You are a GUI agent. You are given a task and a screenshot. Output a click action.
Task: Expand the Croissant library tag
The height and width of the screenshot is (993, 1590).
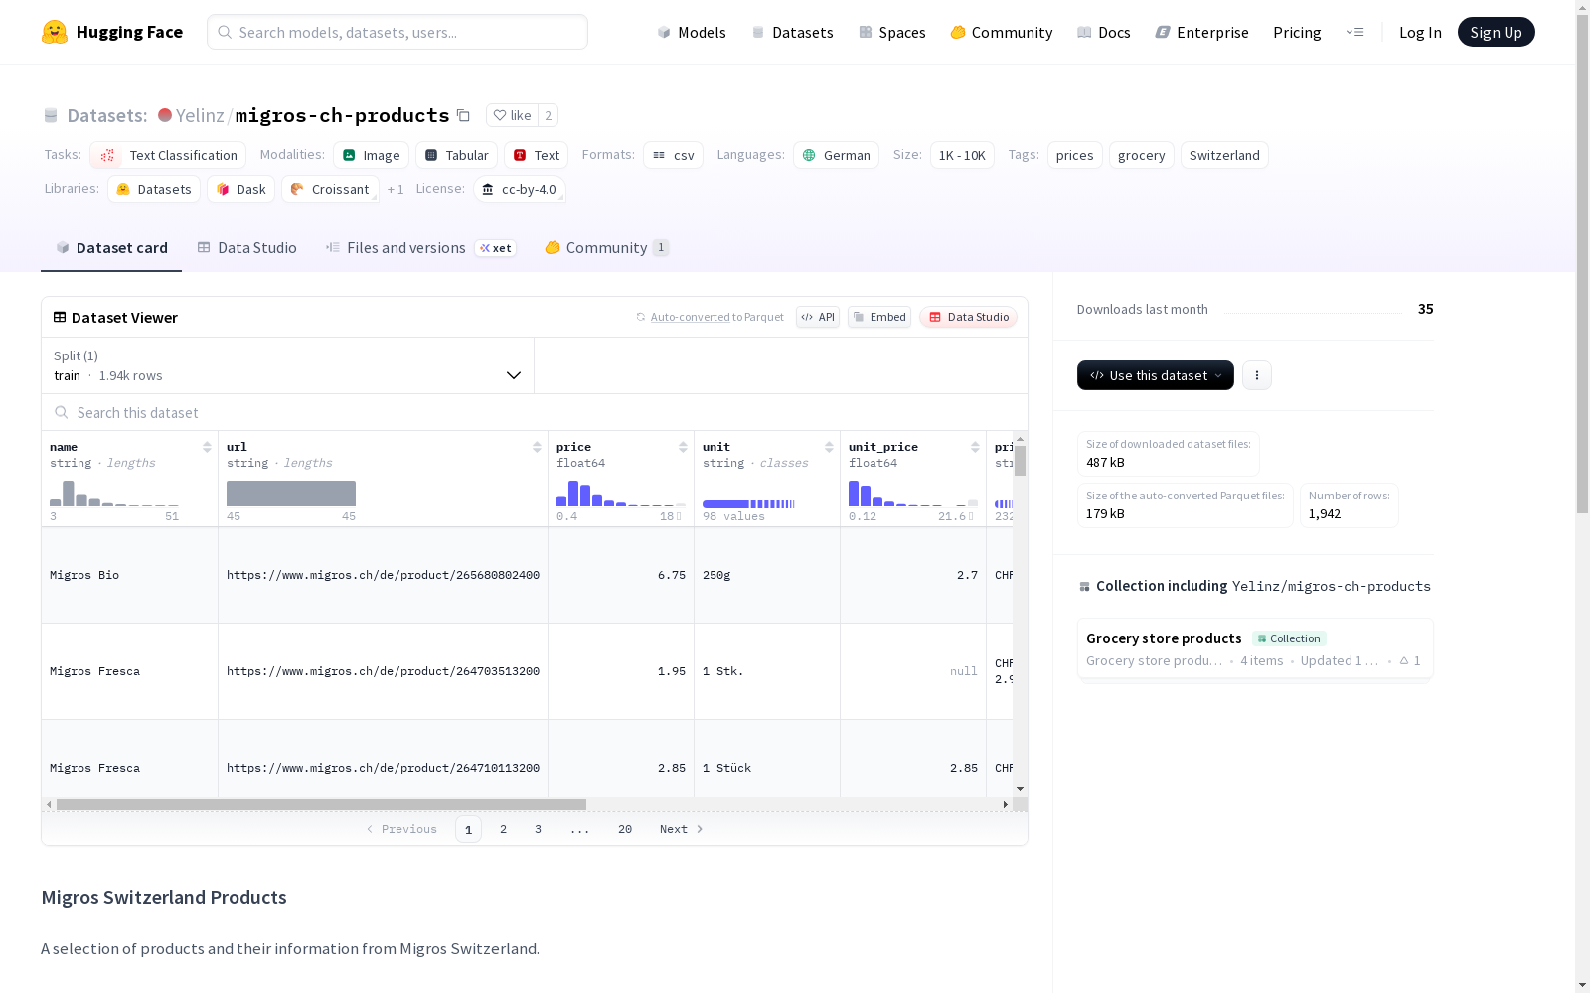(x=330, y=189)
